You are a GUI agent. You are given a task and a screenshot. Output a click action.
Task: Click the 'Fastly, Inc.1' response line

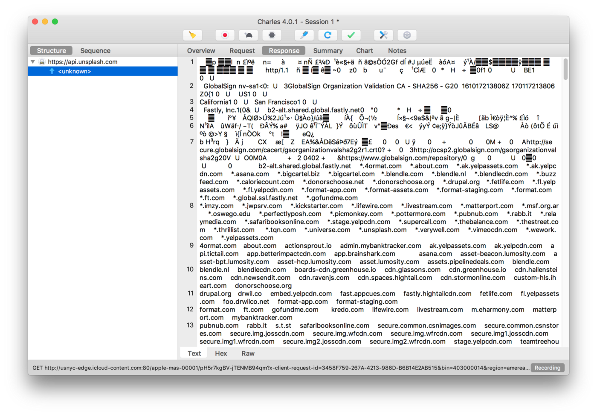(325, 110)
